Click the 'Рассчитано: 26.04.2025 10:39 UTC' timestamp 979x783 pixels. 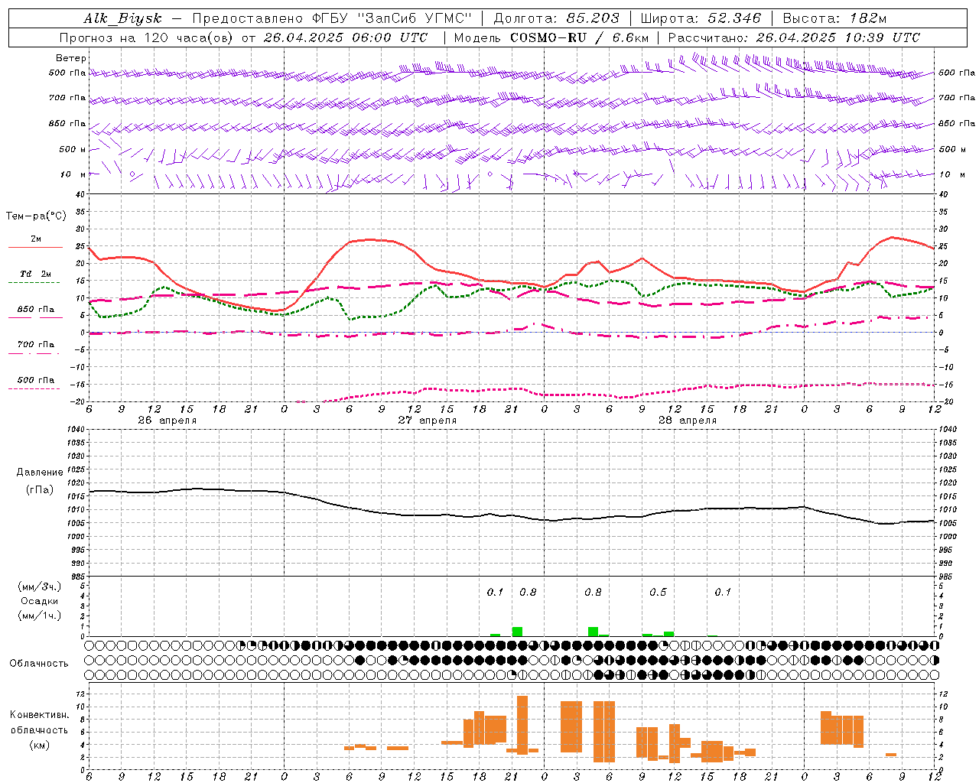pyautogui.click(x=794, y=37)
